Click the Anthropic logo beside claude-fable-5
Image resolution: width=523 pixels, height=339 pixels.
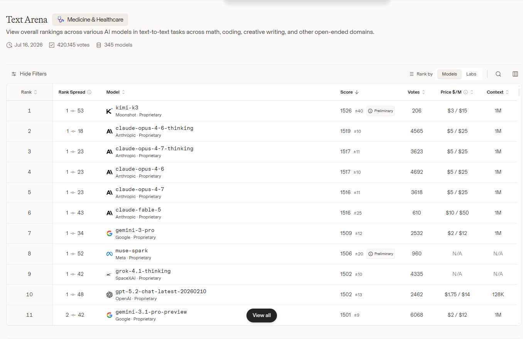(110, 213)
